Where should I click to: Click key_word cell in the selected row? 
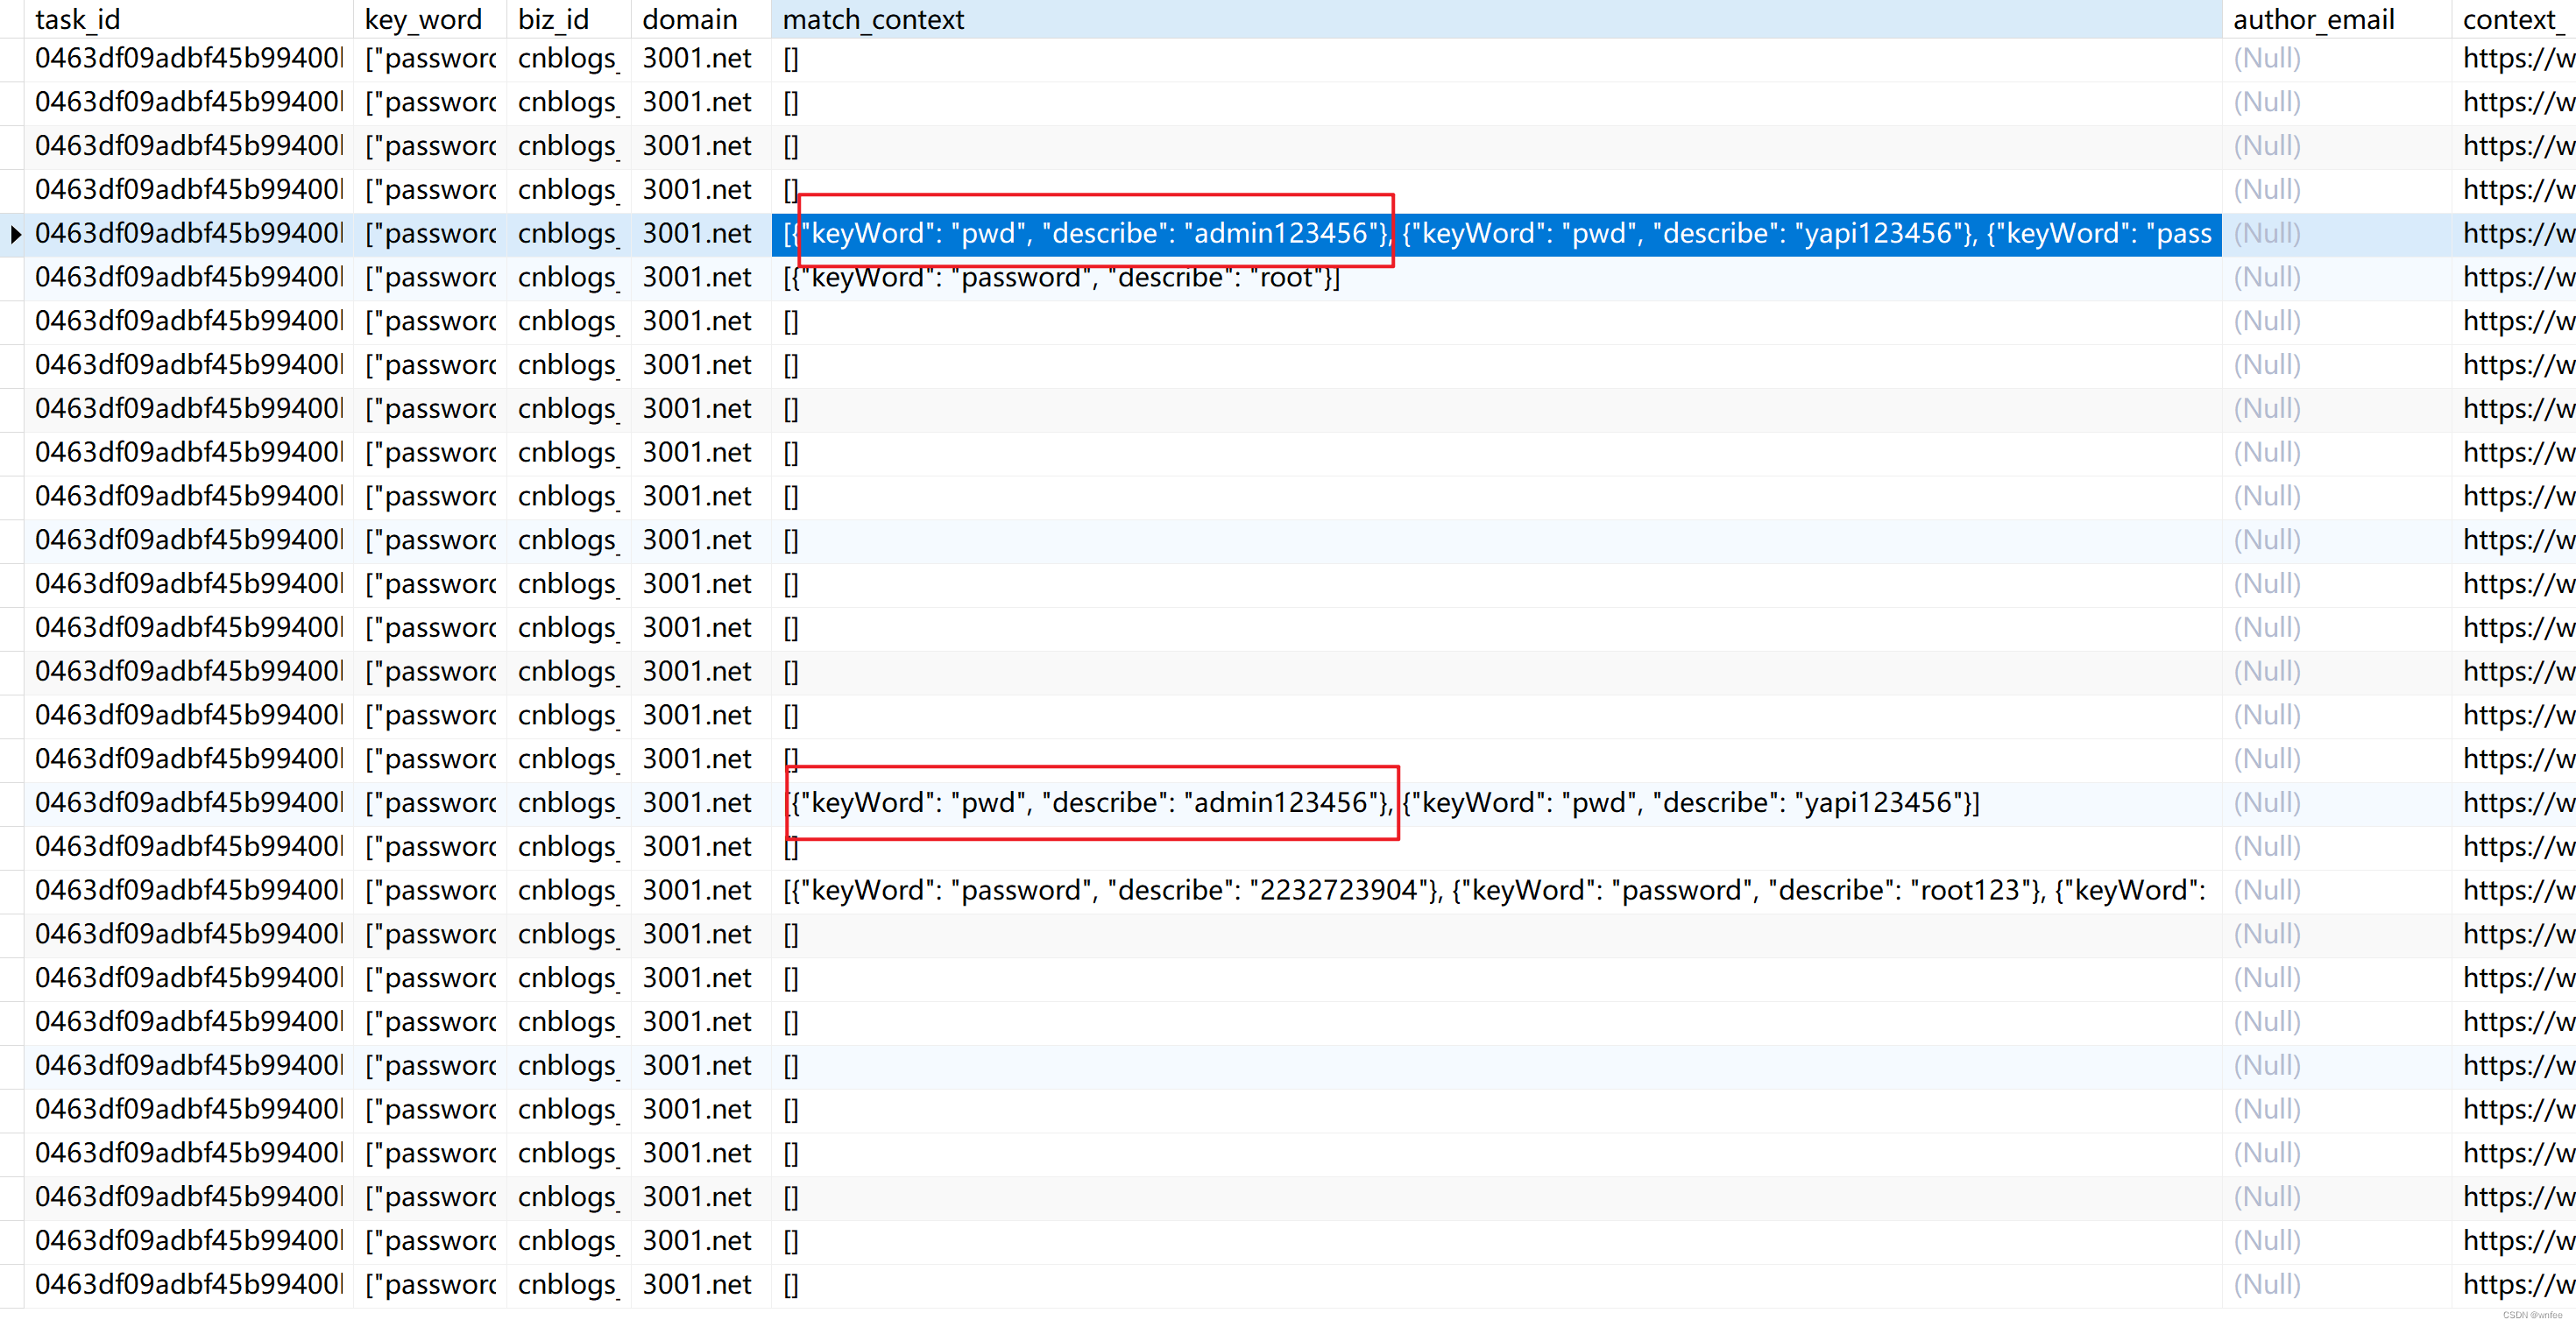pos(431,234)
